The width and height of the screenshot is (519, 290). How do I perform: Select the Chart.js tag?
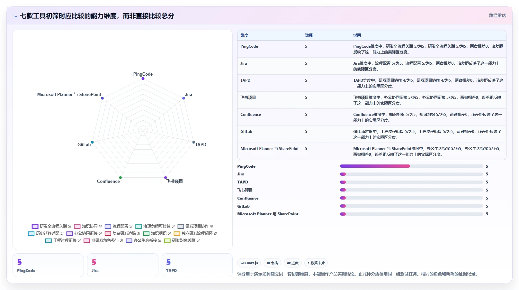click(x=249, y=263)
